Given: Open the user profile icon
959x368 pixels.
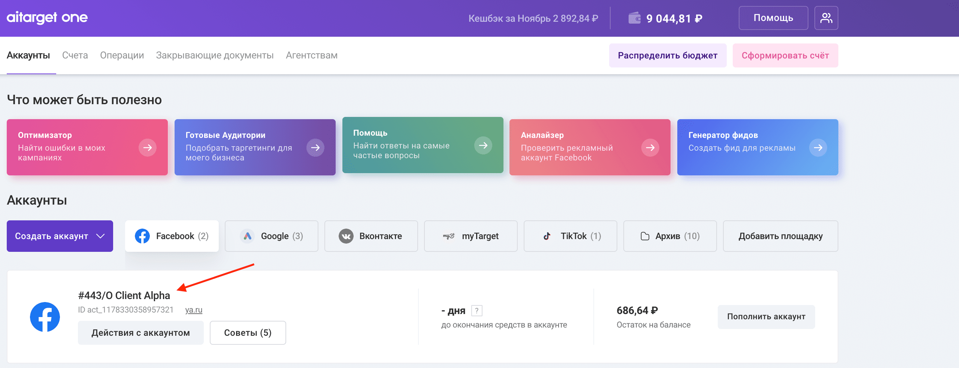Looking at the screenshot, I should point(826,18).
